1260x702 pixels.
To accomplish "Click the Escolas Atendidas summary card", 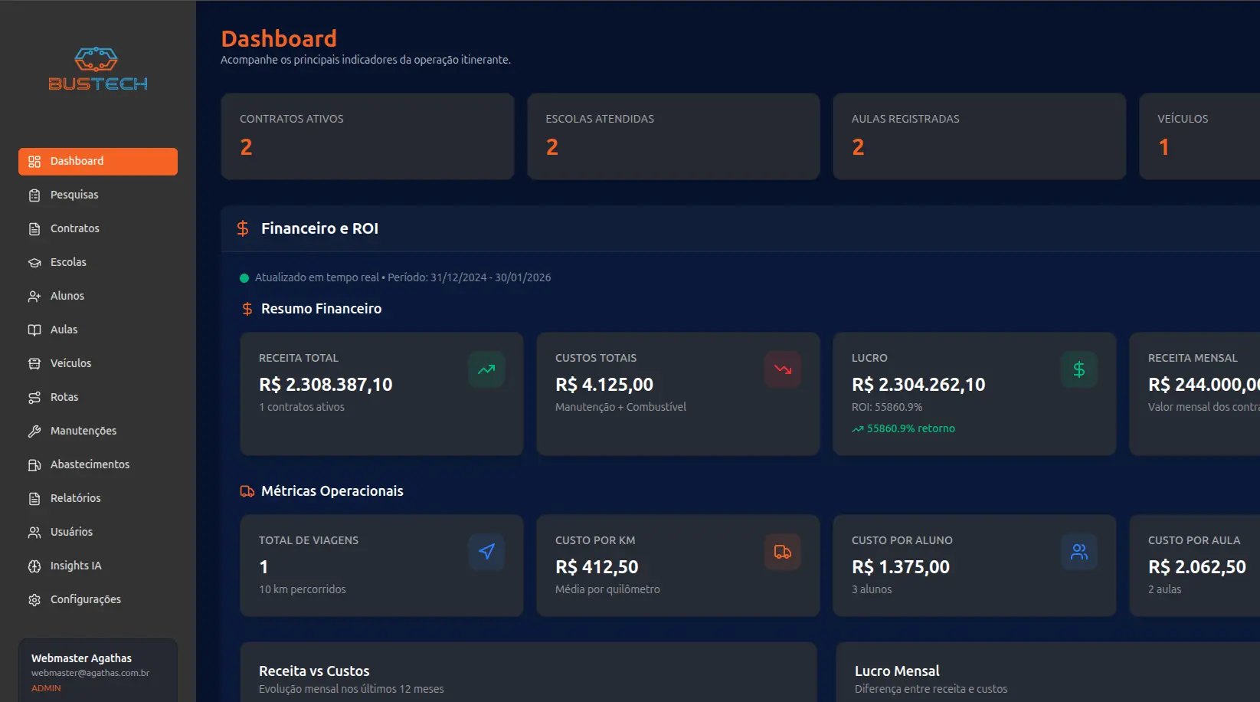I will (x=673, y=136).
